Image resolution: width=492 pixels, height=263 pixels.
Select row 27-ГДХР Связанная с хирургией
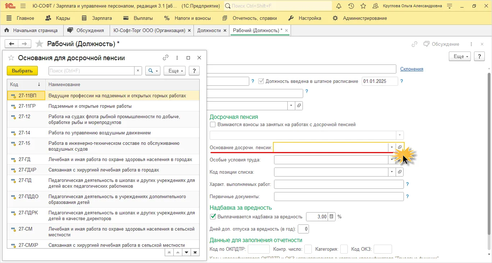[x=103, y=170]
